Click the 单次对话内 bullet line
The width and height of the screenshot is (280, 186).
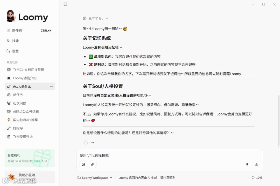[x=125, y=57]
